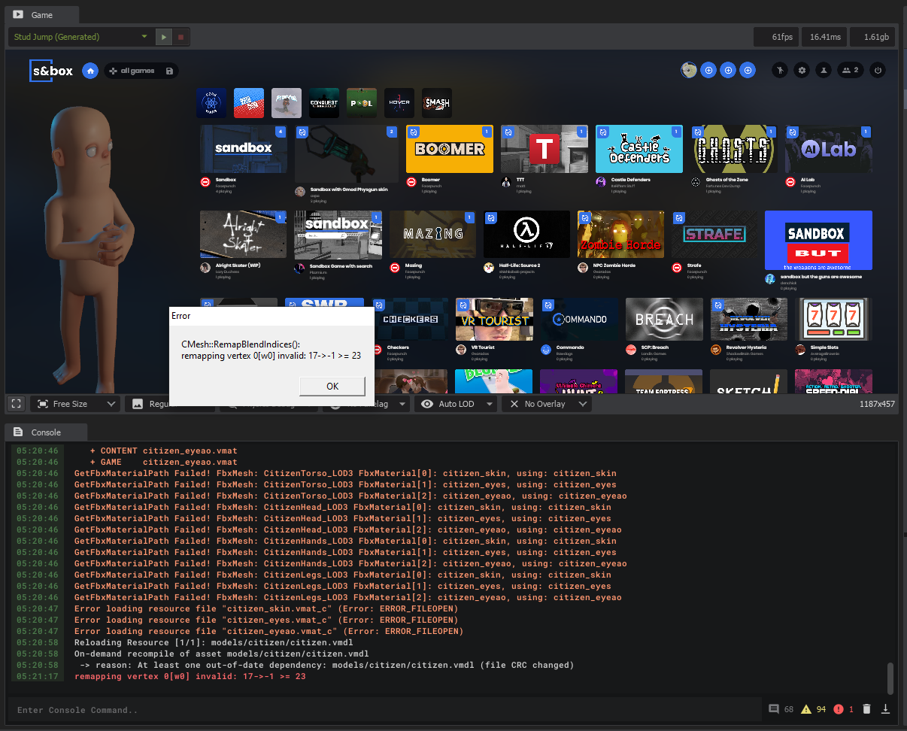Open the Stud Jump (Generated) game dropdown
The width and height of the screenshot is (907, 731).
(x=80, y=35)
